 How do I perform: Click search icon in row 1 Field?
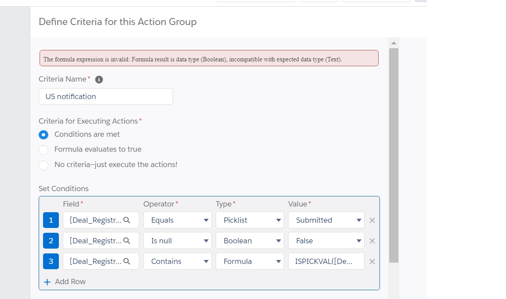click(x=127, y=220)
